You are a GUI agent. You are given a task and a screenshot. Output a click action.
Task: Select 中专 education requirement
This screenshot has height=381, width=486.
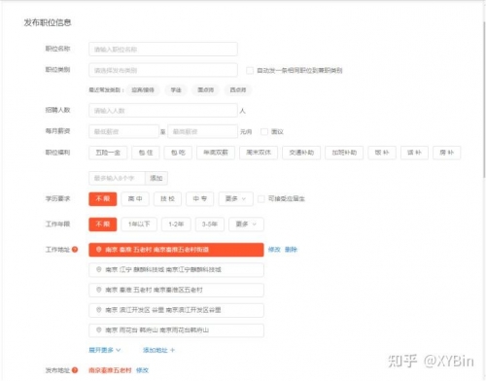pyautogui.click(x=200, y=198)
